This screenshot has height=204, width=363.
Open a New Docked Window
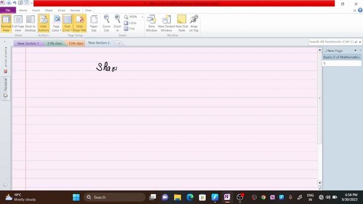pyautogui.click(x=166, y=23)
